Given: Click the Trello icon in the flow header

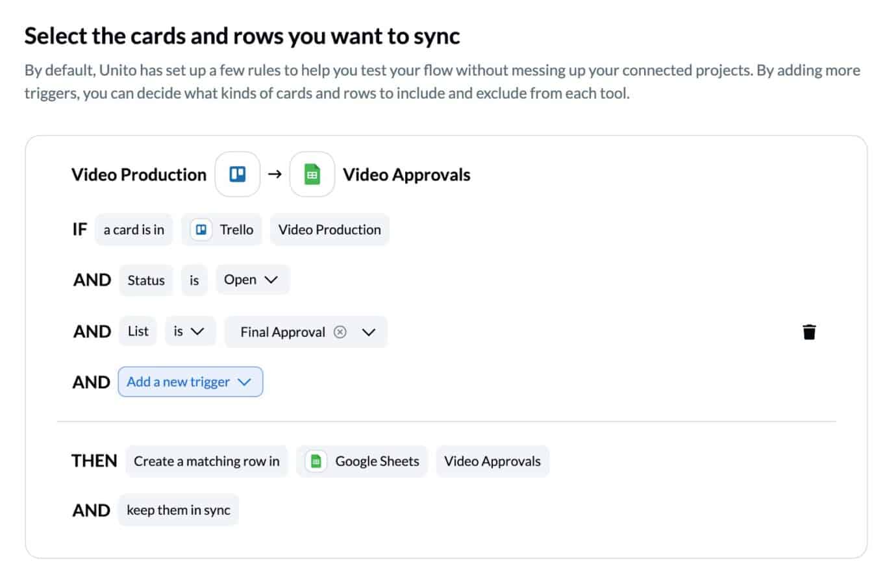Looking at the screenshot, I should point(238,175).
